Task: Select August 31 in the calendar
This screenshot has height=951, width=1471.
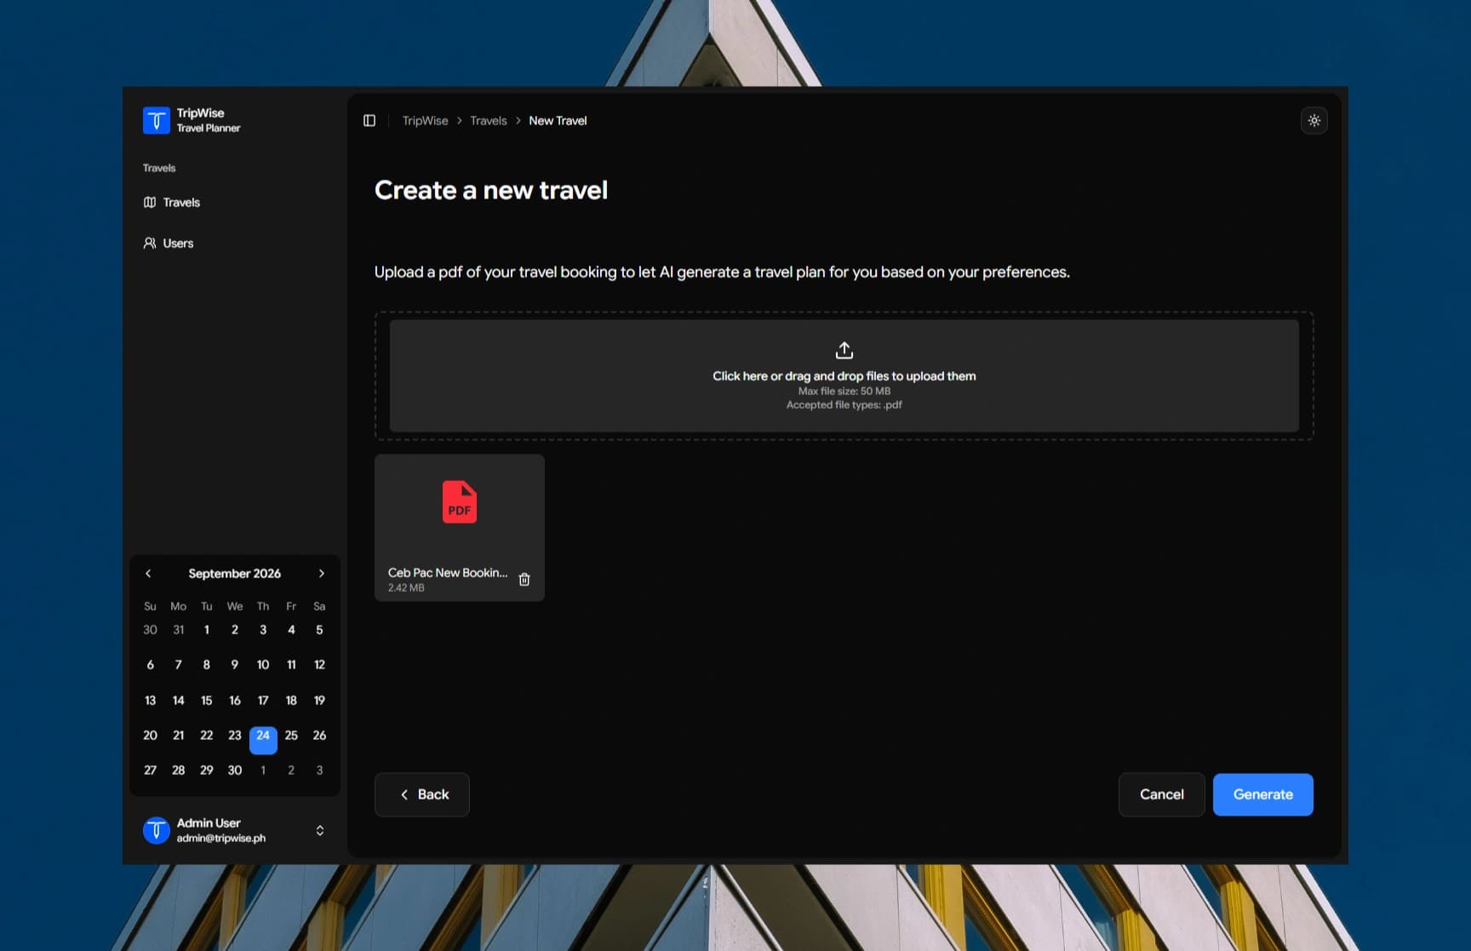Action: [x=179, y=630]
